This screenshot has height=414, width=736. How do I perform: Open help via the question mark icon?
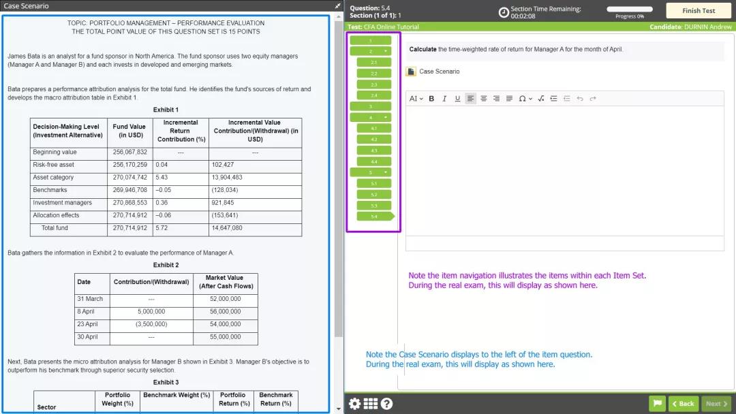coord(386,404)
